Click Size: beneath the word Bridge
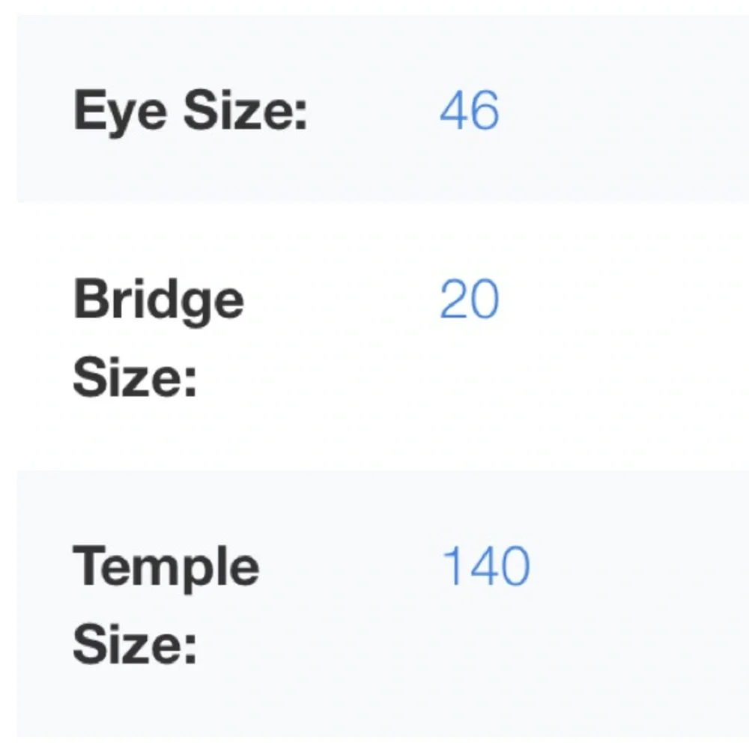The image size is (749, 749). 135,377
